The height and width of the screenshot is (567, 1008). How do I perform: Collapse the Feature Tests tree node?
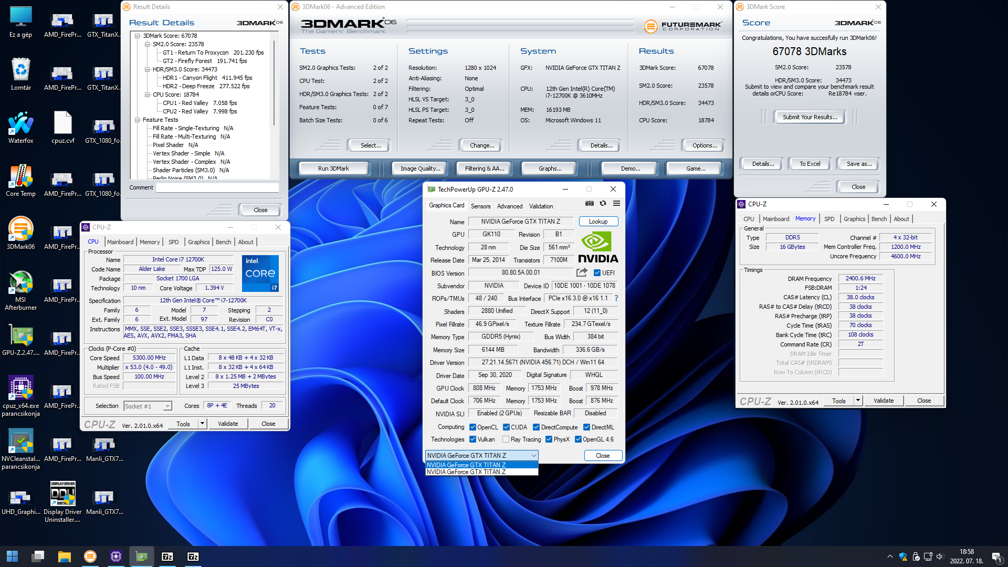(138, 120)
